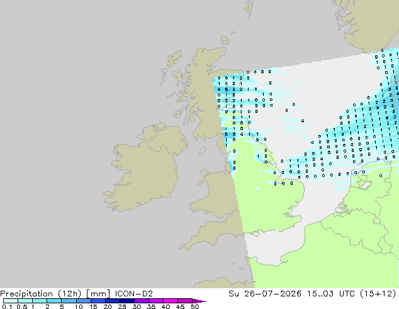
Task: Click the 'ICON-D2' model label
Action: point(134,294)
